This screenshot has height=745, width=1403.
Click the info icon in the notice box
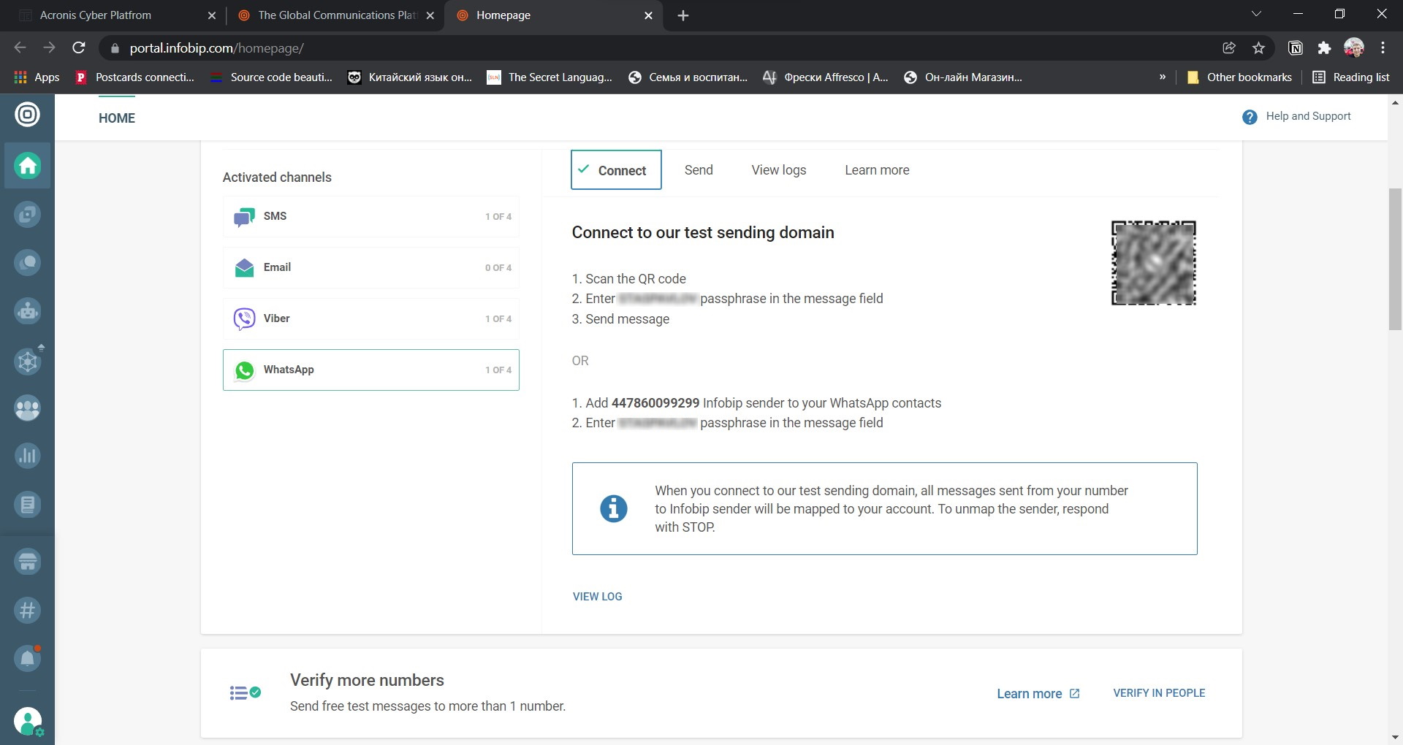tap(614, 508)
